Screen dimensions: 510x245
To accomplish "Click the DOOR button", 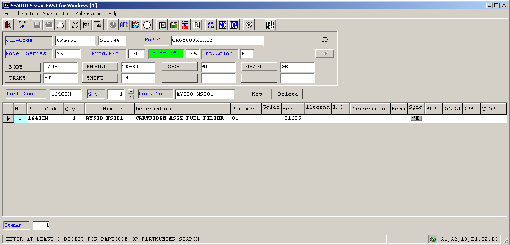I will 180,67.
